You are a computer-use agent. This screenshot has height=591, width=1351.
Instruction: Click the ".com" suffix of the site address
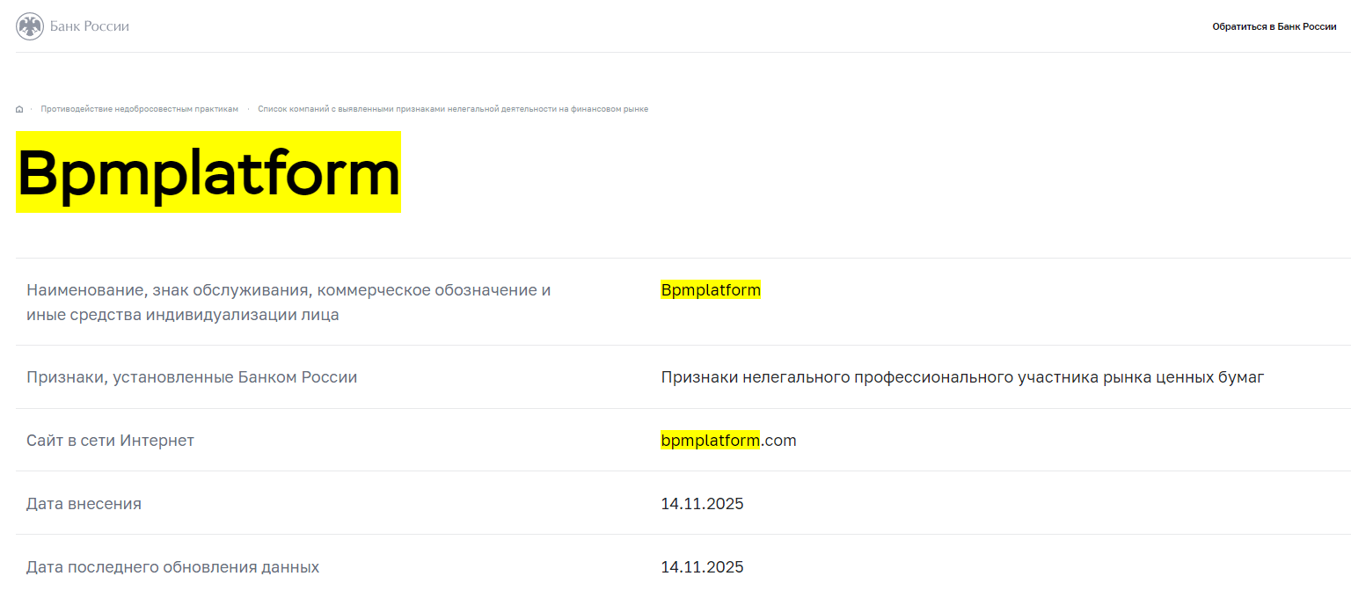[x=779, y=440]
